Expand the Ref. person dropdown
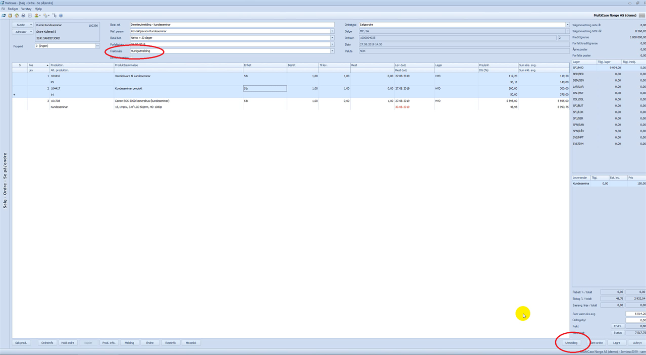This screenshot has width=646, height=355. [332, 31]
